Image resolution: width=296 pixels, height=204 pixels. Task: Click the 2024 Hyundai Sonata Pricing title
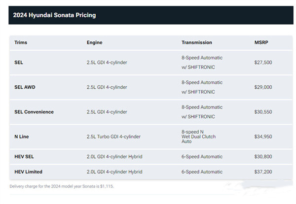[x=54, y=15]
